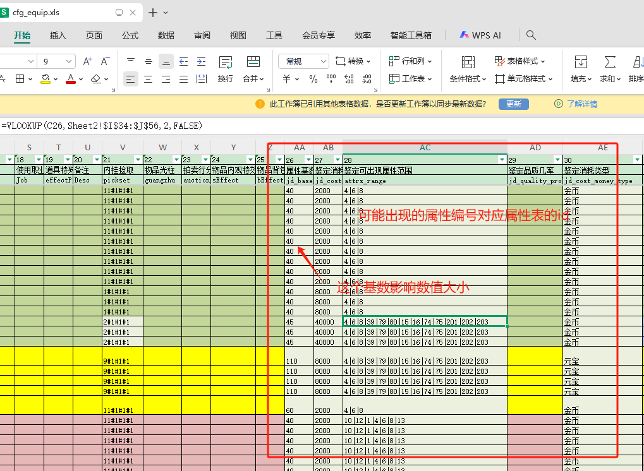644x471 pixels.
Task: Toggle bottom vertical alignment
Action: pyautogui.click(x=166, y=61)
